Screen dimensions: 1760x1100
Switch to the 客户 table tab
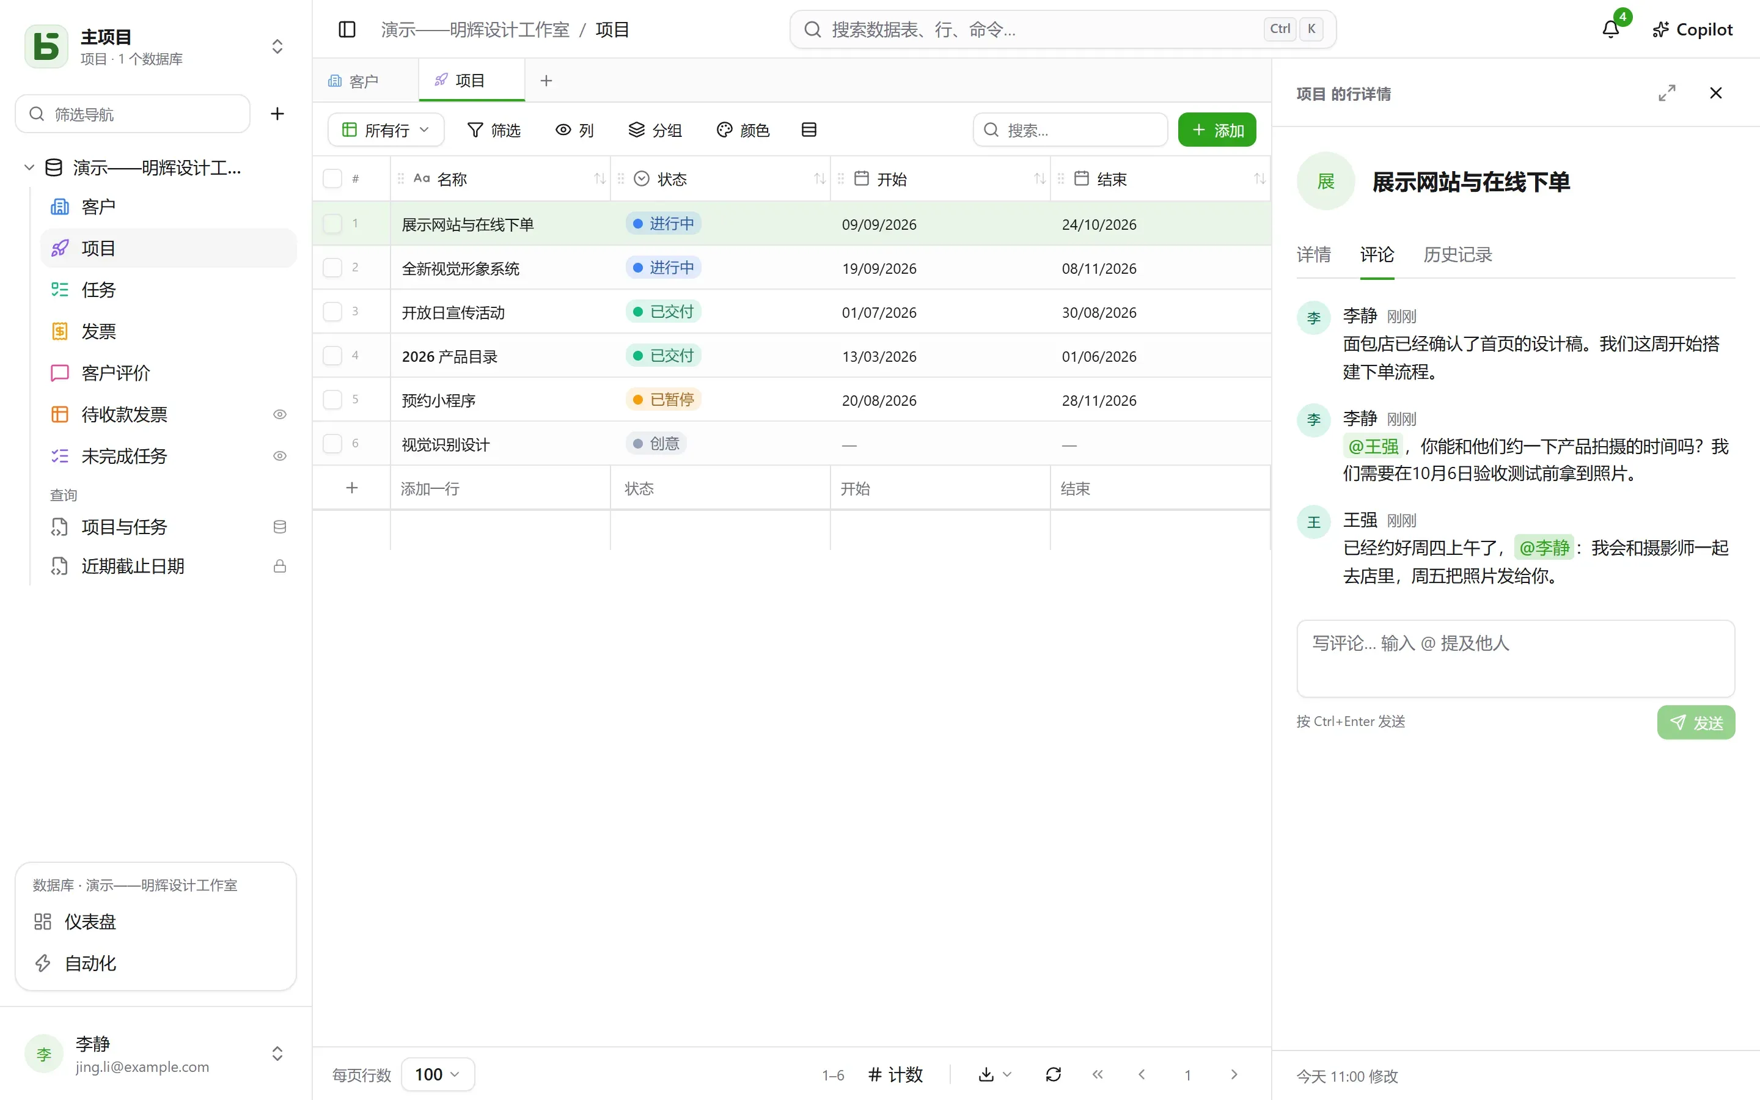(364, 81)
